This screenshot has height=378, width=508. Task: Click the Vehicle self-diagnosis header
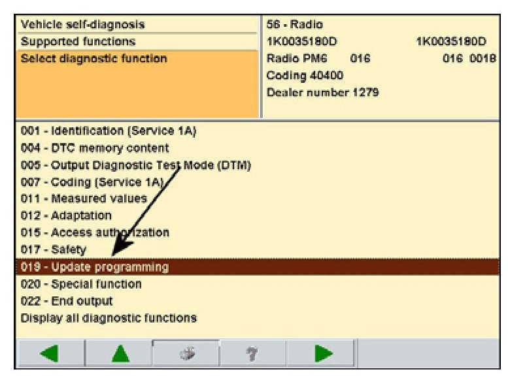[x=83, y=24]
